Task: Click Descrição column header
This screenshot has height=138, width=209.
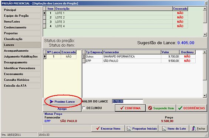Action: [x=114, y=9]
